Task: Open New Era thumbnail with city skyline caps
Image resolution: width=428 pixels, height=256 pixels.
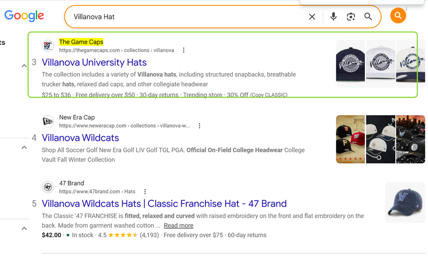Action: point(410,139)
